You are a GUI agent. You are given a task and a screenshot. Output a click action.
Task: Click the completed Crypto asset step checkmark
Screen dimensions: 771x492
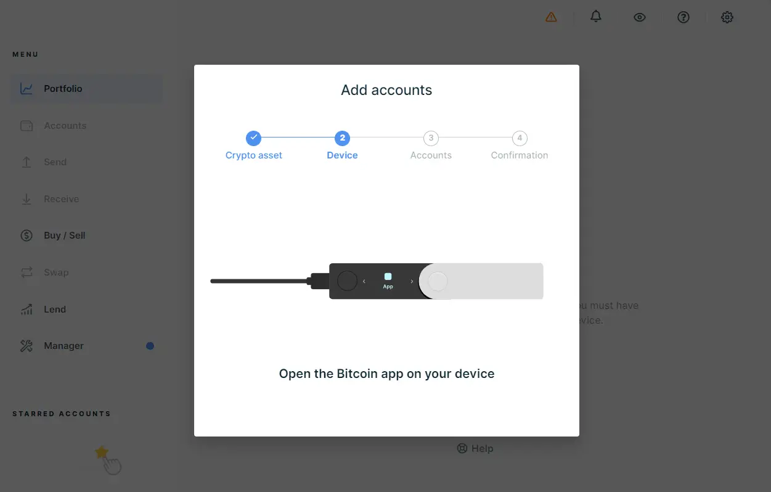pyautogui.click(x=253, y=137)
